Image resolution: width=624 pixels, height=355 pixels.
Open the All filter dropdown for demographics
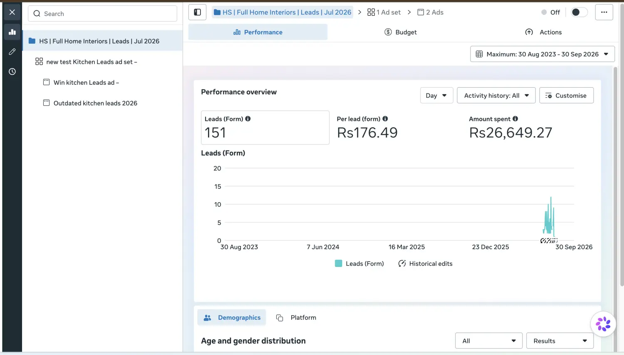(x=489, y=341)
